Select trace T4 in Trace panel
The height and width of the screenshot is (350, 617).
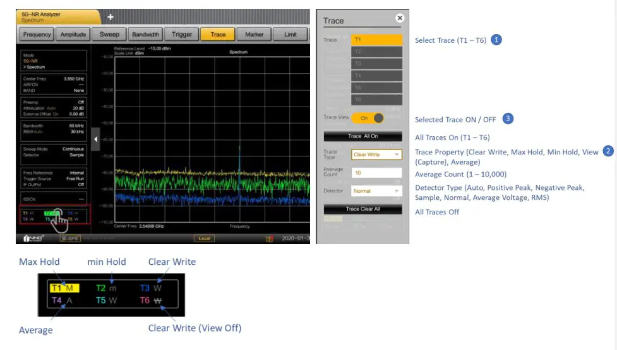point(376,76)
